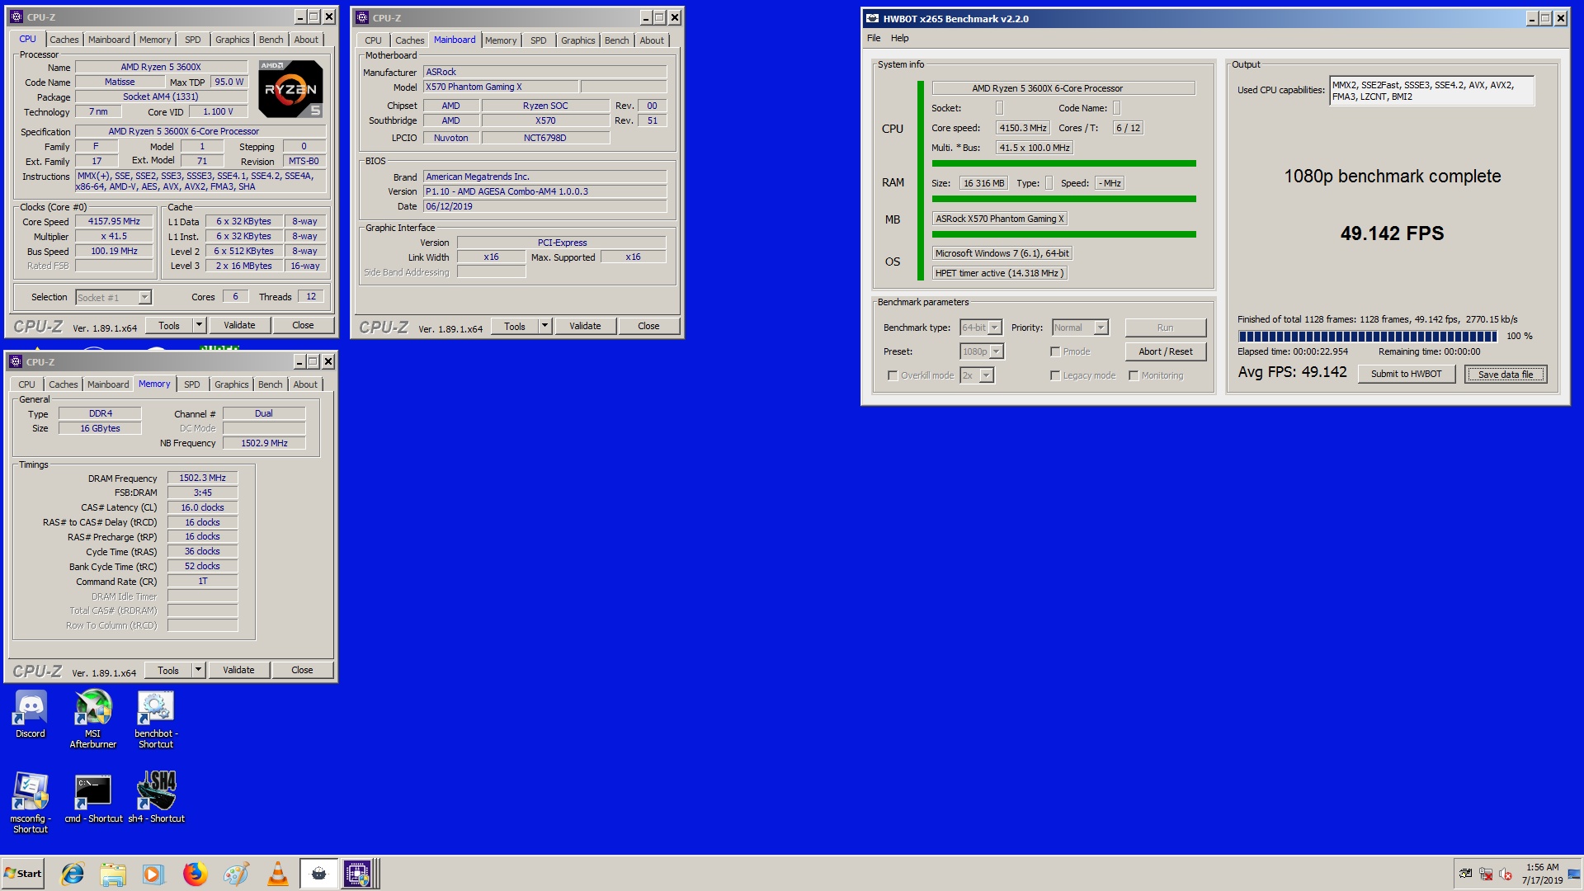Click the Ryzen 5 logo in CPU-Z
Viewport: 1584px width, 891px height.
pyautogui.click(x=290, y=89)
